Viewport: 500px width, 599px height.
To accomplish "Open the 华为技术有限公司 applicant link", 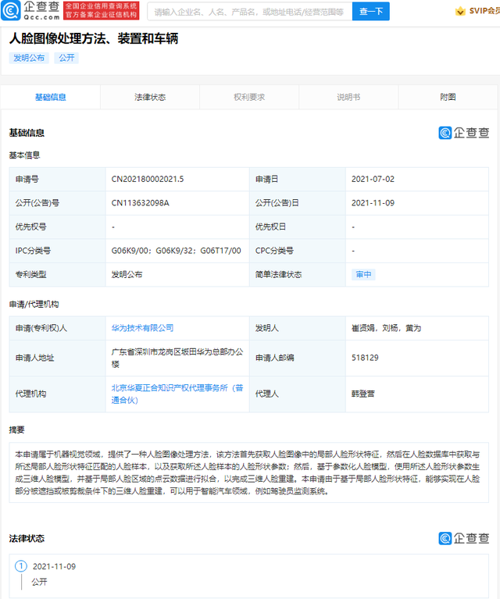I will (142, 328).
